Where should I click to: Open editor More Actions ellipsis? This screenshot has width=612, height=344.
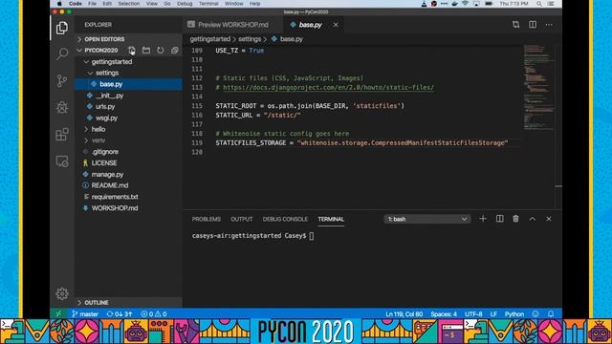(x=549, y=25)
